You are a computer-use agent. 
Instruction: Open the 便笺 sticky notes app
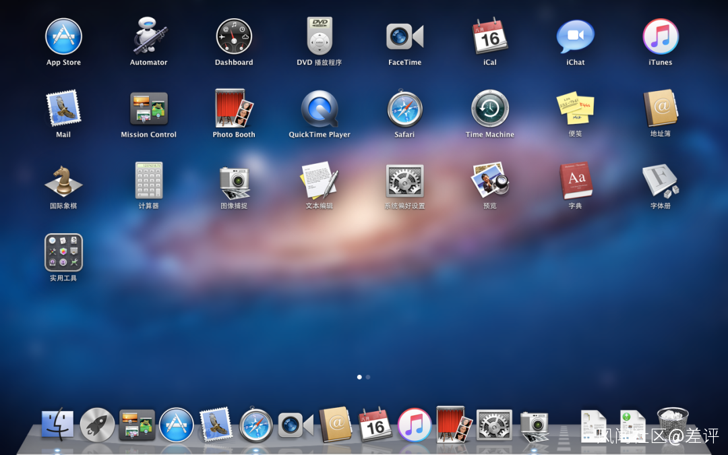[575, 108]
